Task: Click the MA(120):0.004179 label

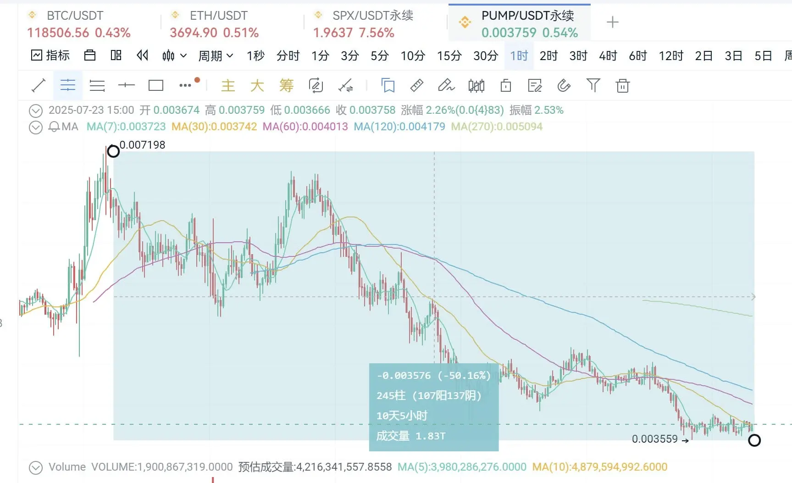Action: (399, 127)
